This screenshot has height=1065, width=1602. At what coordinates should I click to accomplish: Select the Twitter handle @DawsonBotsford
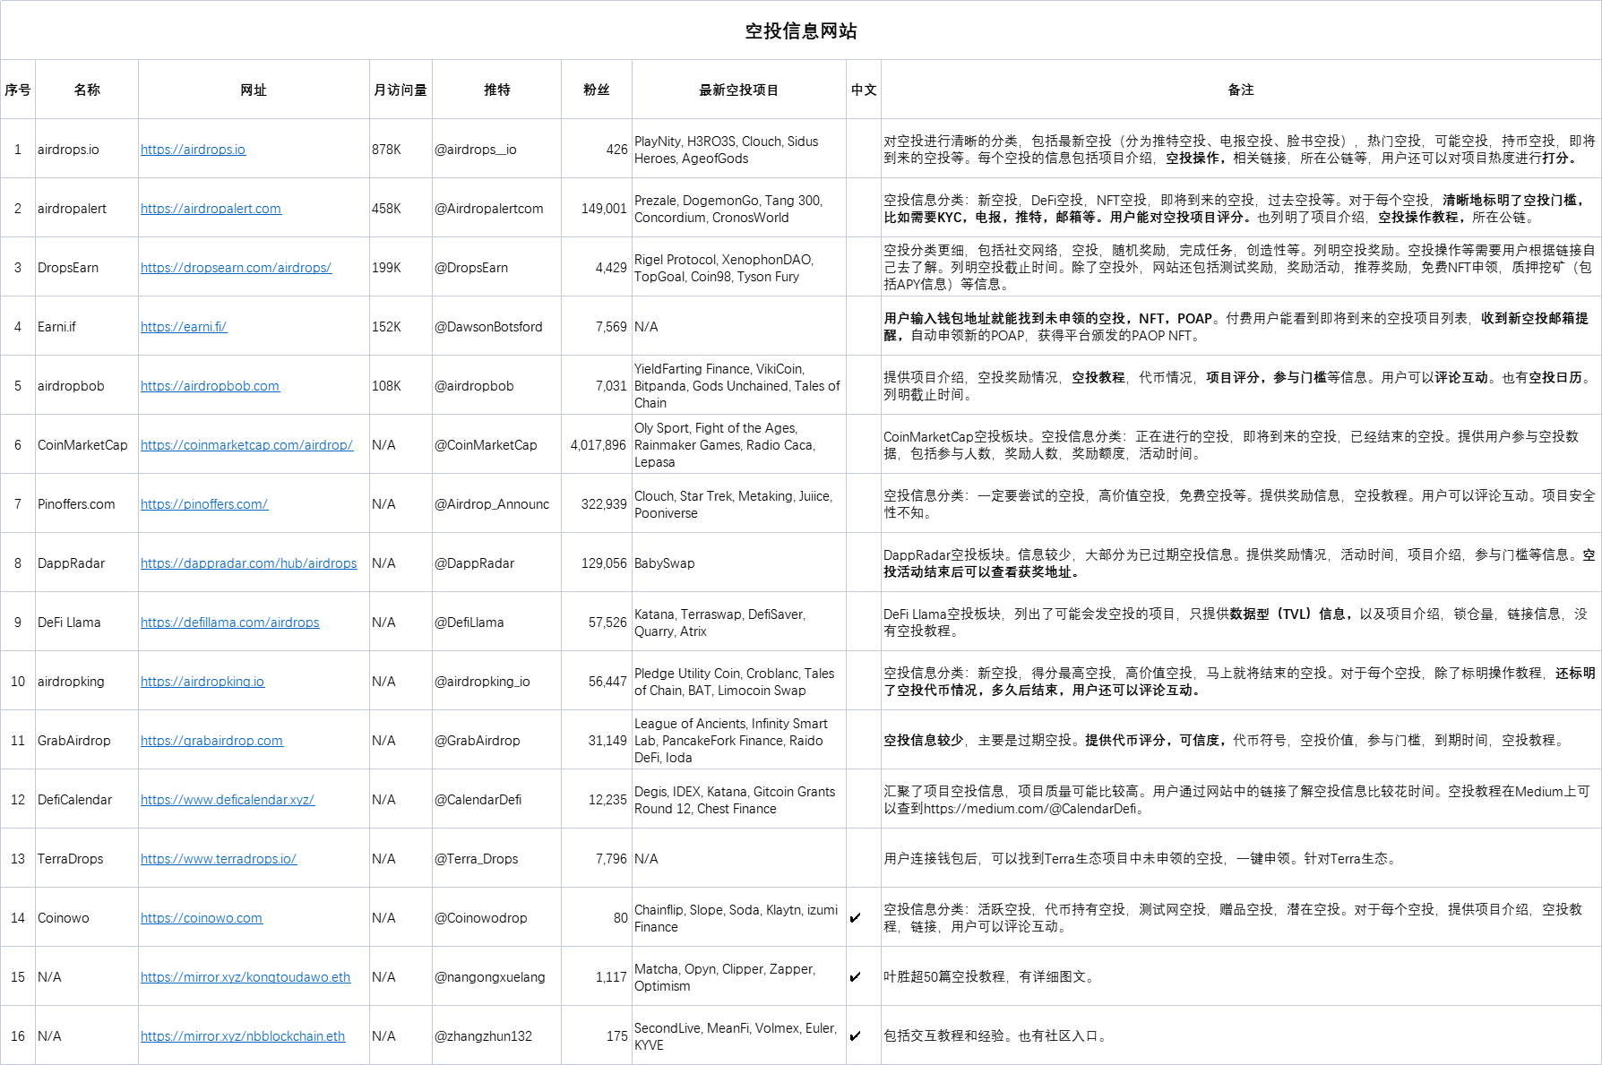(x=488, y=327)
